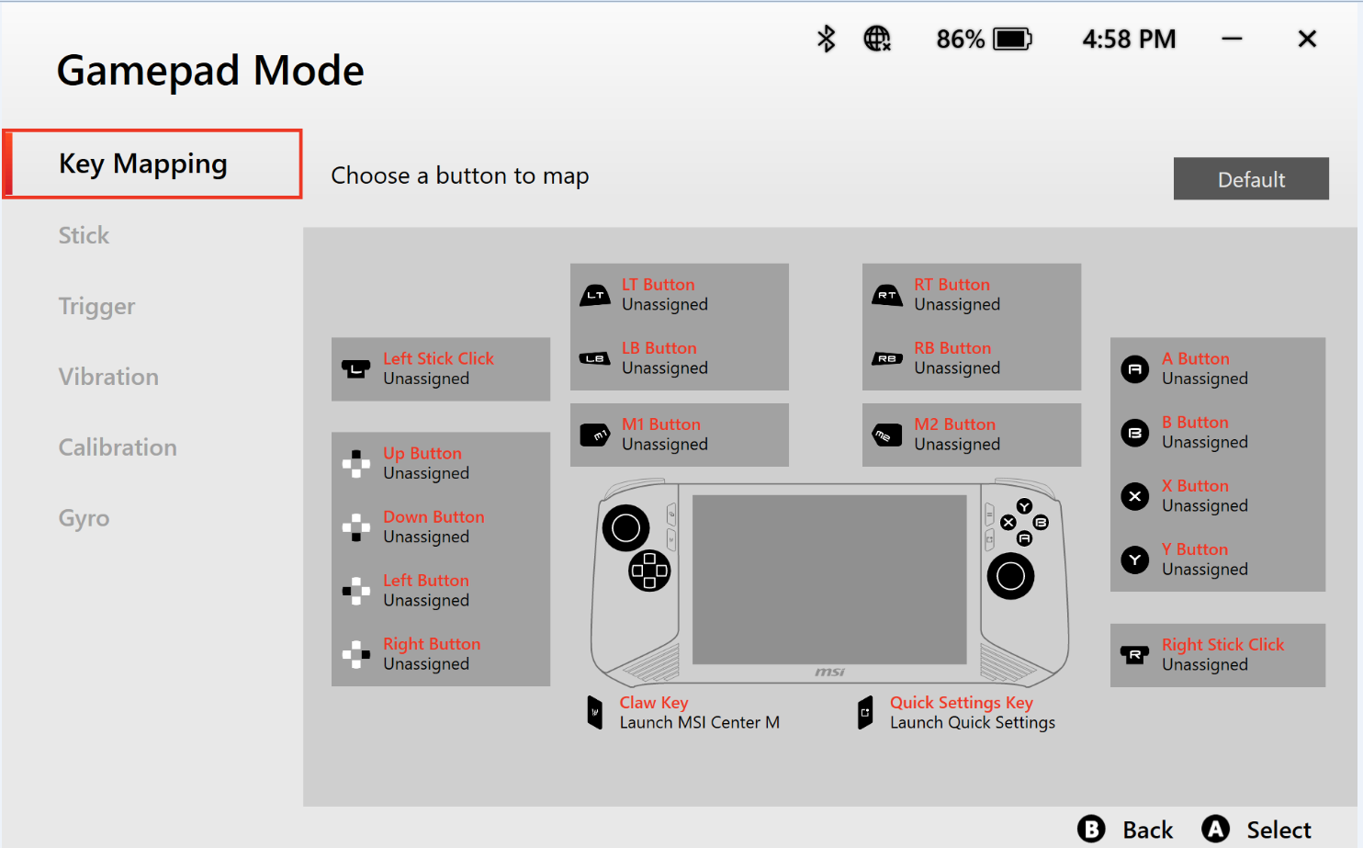Select the Quick Settings Key icon
This screenshot has height=848, width=1363.
[865, 712]
